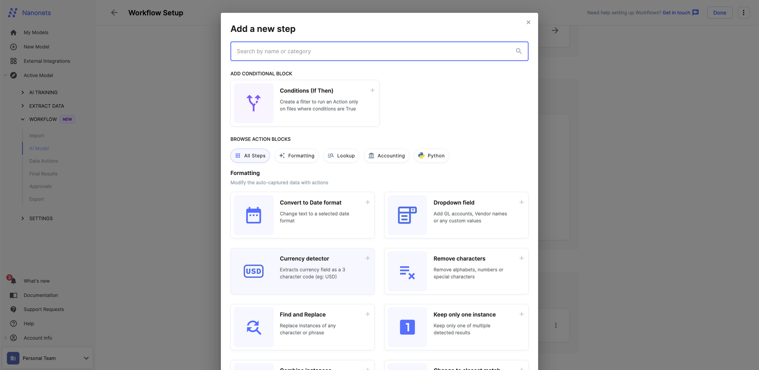Open the Approvals workflow item

tap(40, 186)
